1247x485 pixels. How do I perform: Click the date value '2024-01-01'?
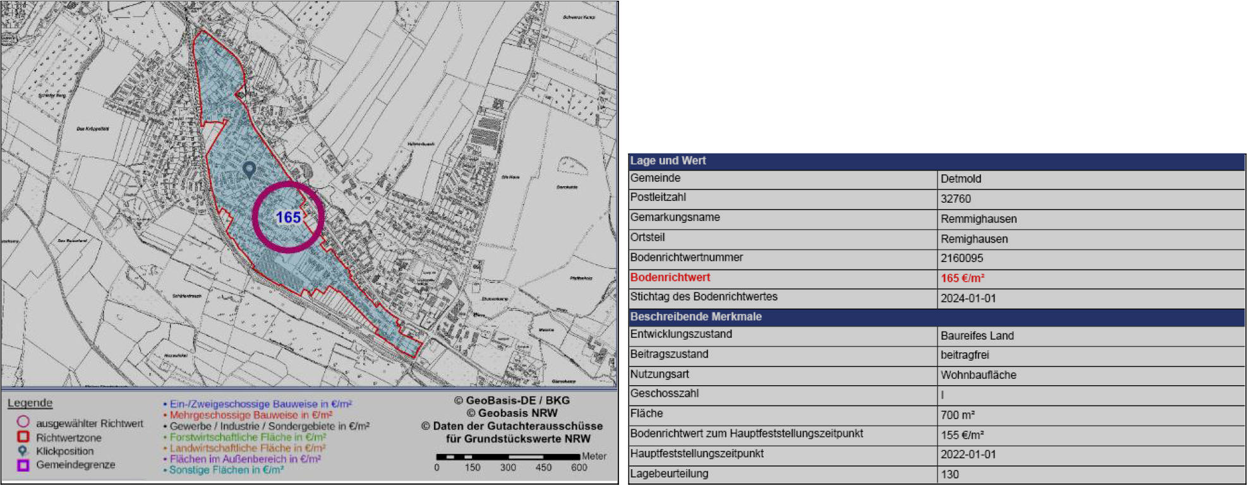[x=968, y=298]
